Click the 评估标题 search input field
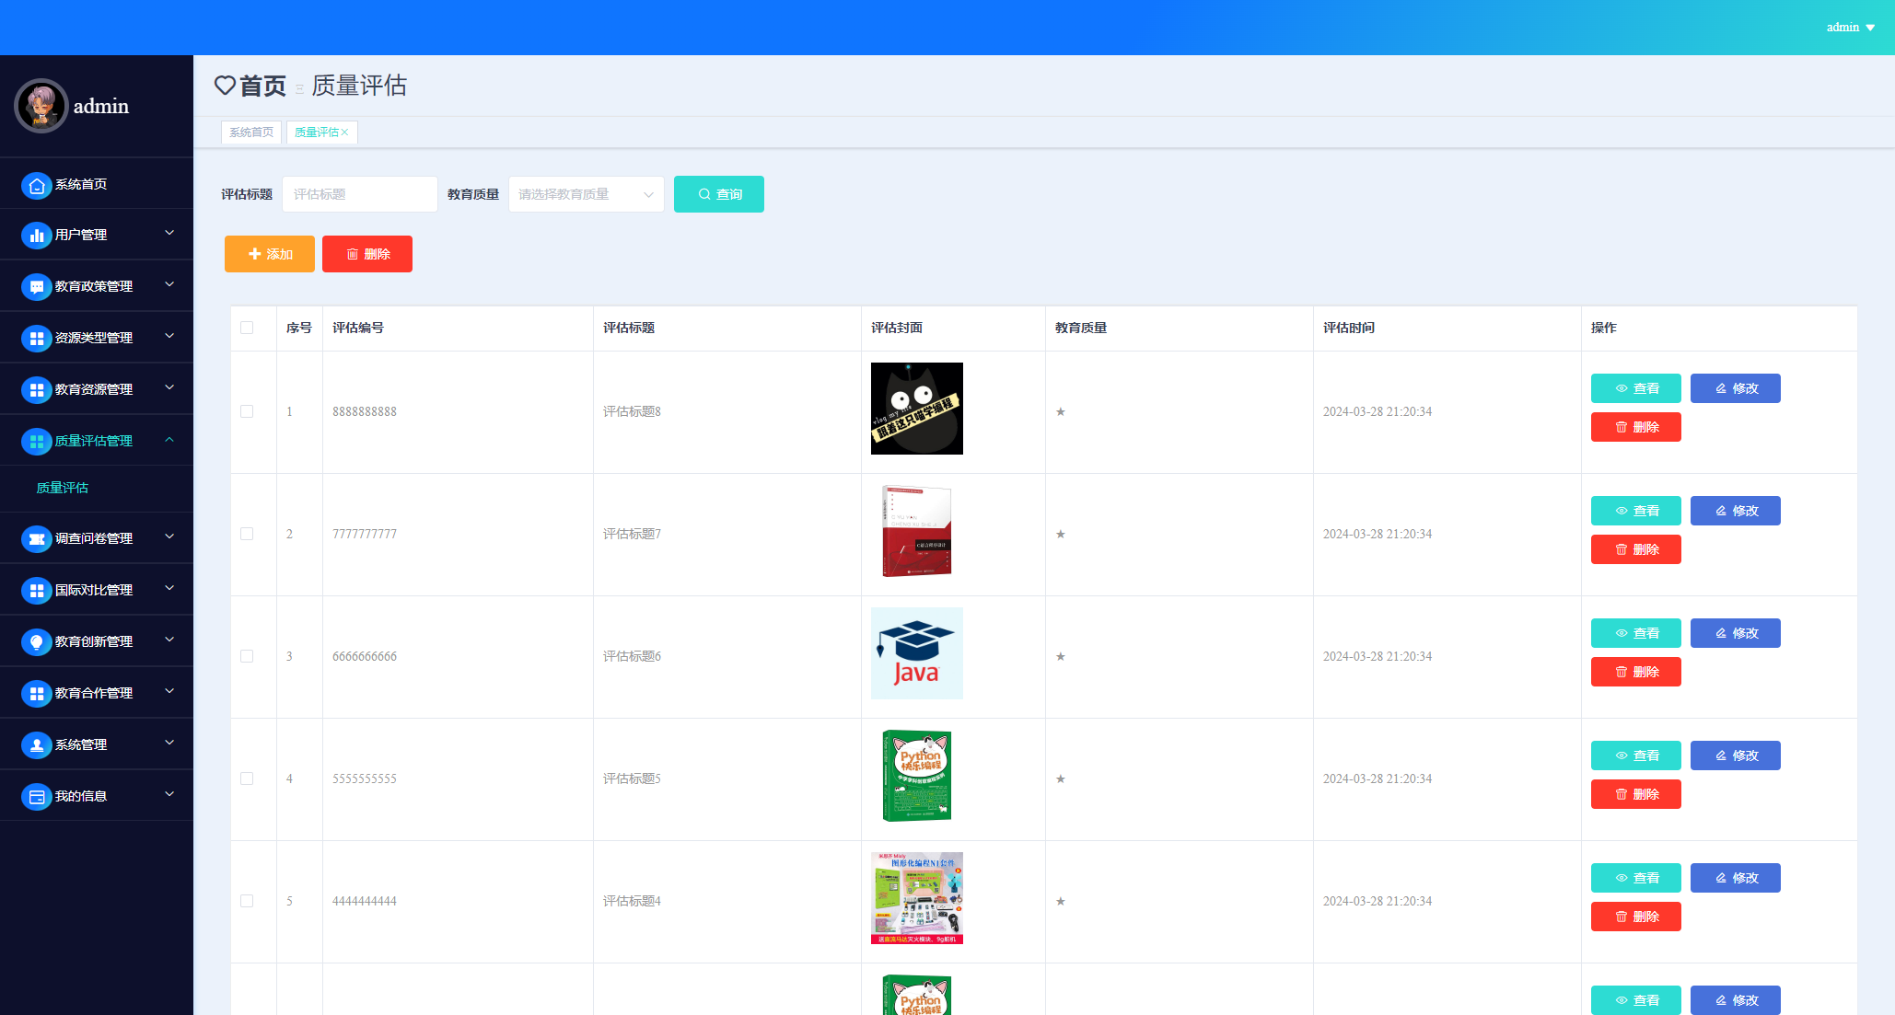Image resolution: width=1895 pixels, height=1015 pixels. 359,194
